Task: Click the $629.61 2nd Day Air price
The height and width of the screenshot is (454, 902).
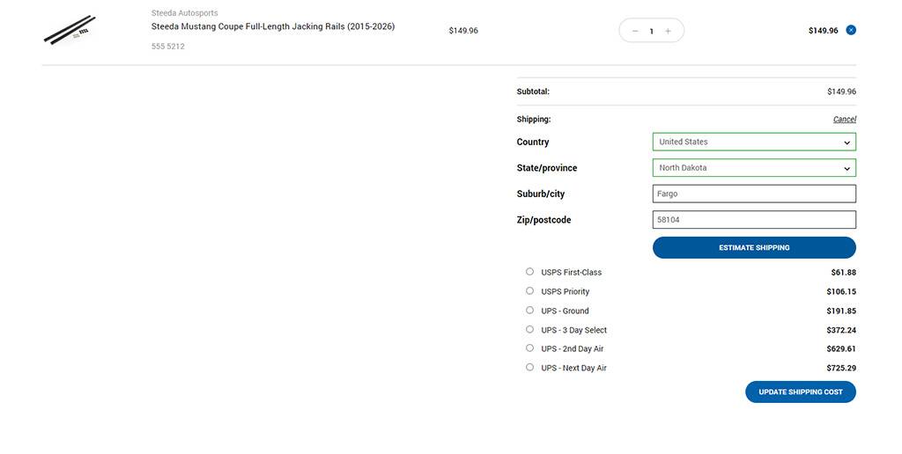Action: (841, 348)
